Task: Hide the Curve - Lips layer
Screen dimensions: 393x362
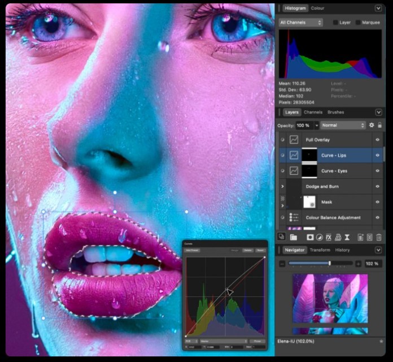Action: click(x=377, y=155)
